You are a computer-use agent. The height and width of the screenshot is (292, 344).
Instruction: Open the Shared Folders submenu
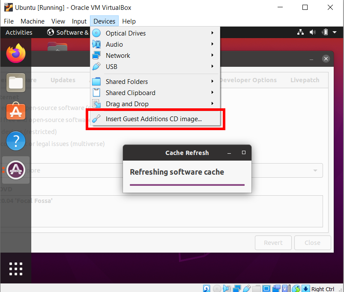pyautogui.click(x=155, y=81)
